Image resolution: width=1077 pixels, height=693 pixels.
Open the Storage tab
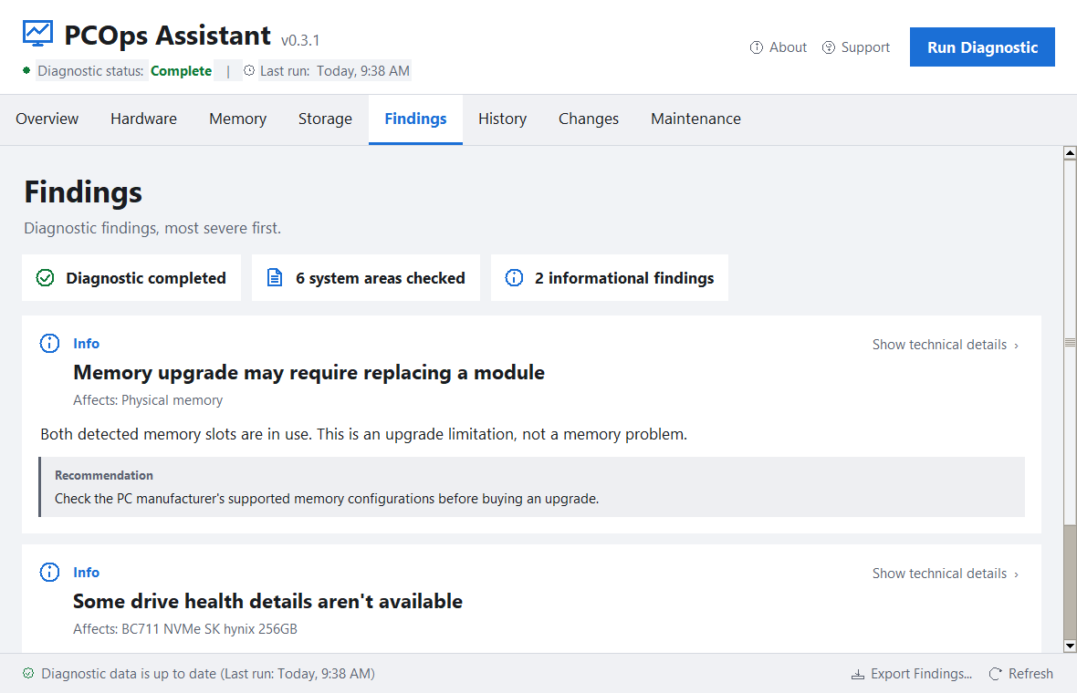coord(326,119)
